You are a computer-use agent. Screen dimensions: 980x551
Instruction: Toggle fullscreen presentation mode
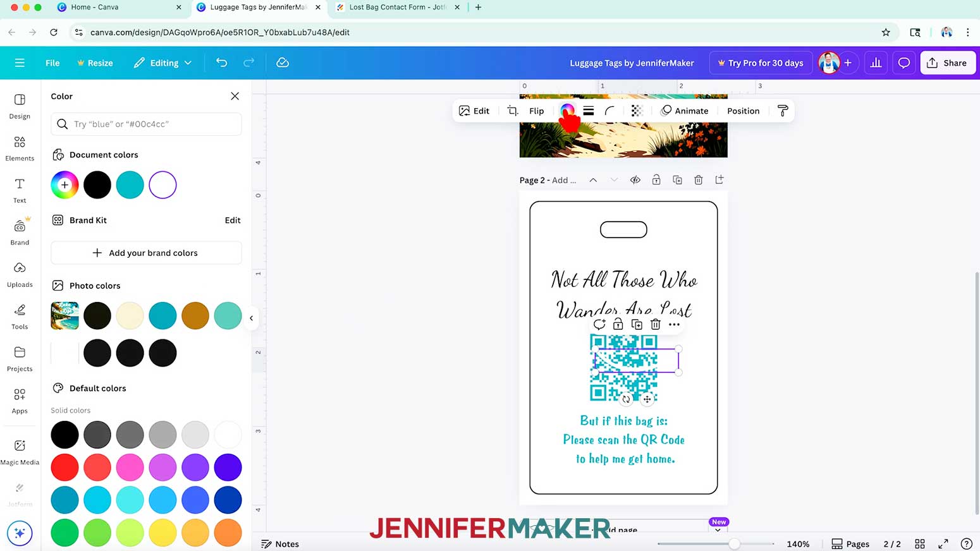pos(943,543)
